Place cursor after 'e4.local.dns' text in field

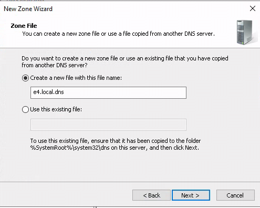click(x=65, y=92)
